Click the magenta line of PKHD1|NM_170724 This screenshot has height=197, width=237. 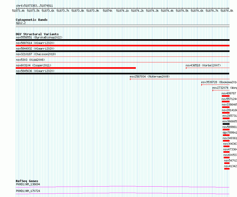pos(122,193)
